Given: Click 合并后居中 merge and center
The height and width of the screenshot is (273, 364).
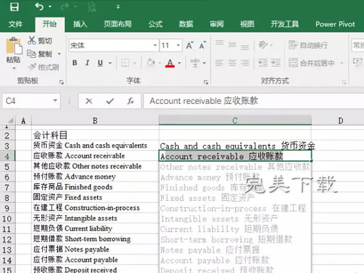Looking at the screenshot, I should pyautogui.click(x=311, y=62).
